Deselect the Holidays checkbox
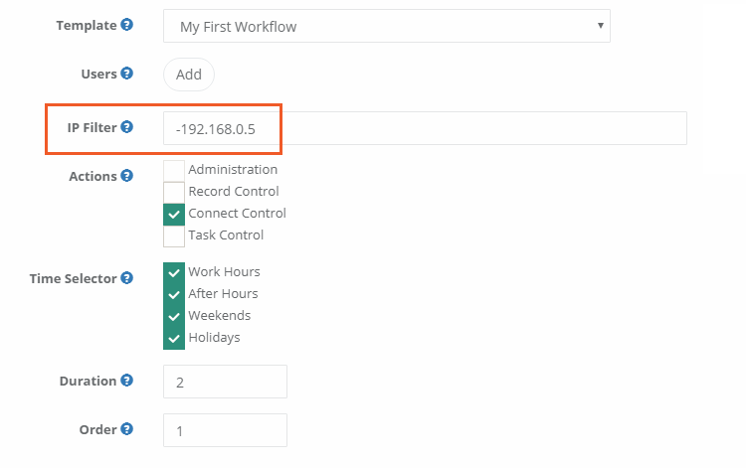This screenshot has width=746, height=468. click(x=174, y=338)
